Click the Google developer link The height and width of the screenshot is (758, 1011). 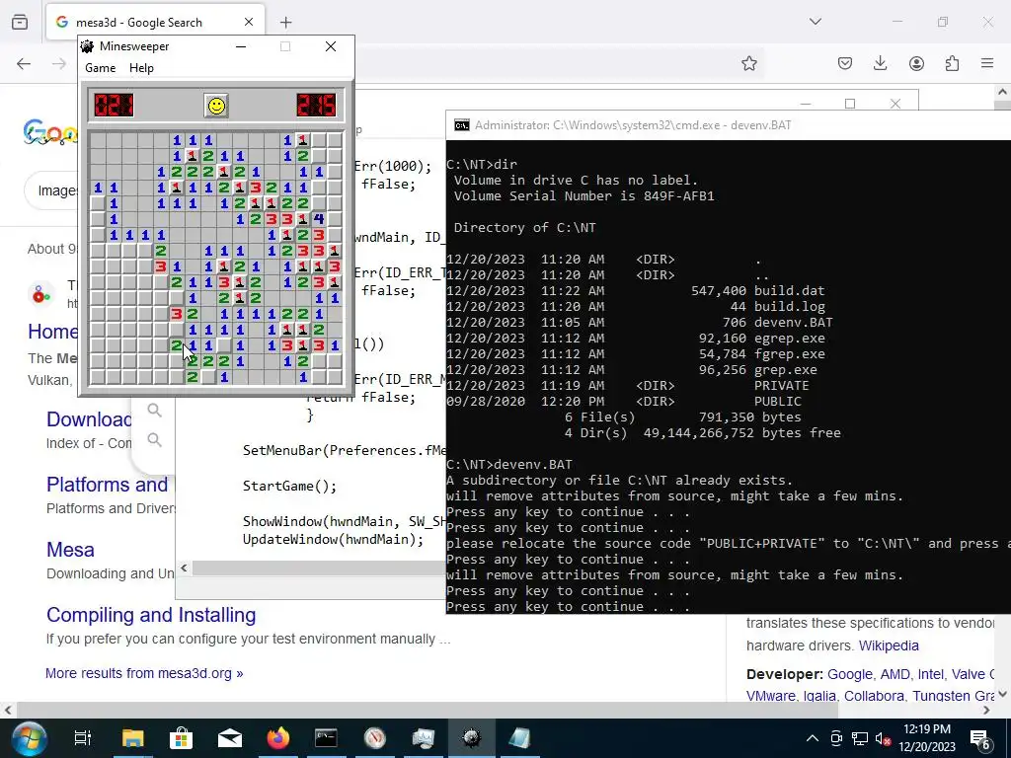(850, 674)
